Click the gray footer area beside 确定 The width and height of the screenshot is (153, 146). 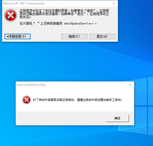(x=60, y=118)
